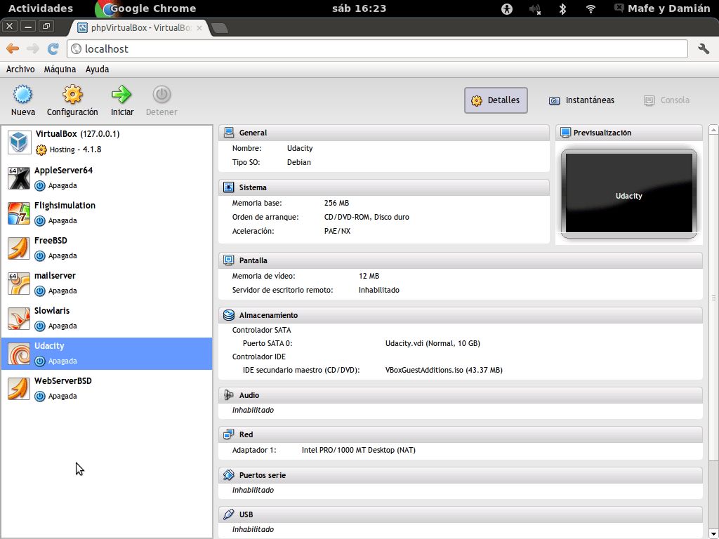Click the Detalles button
Image resolution: width=719 pixels, height=539 pixels.
[496, 100]
